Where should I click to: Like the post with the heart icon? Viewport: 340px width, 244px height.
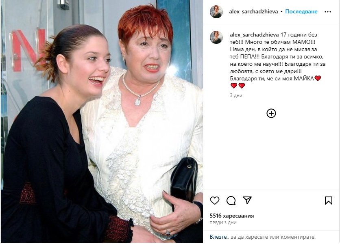click(x=215, y=201)
